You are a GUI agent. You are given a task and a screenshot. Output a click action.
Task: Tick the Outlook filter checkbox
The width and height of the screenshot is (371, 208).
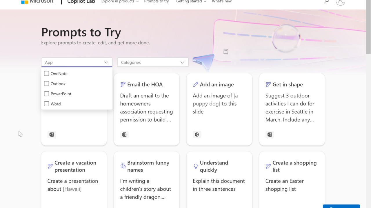click(x=46, y=84)
